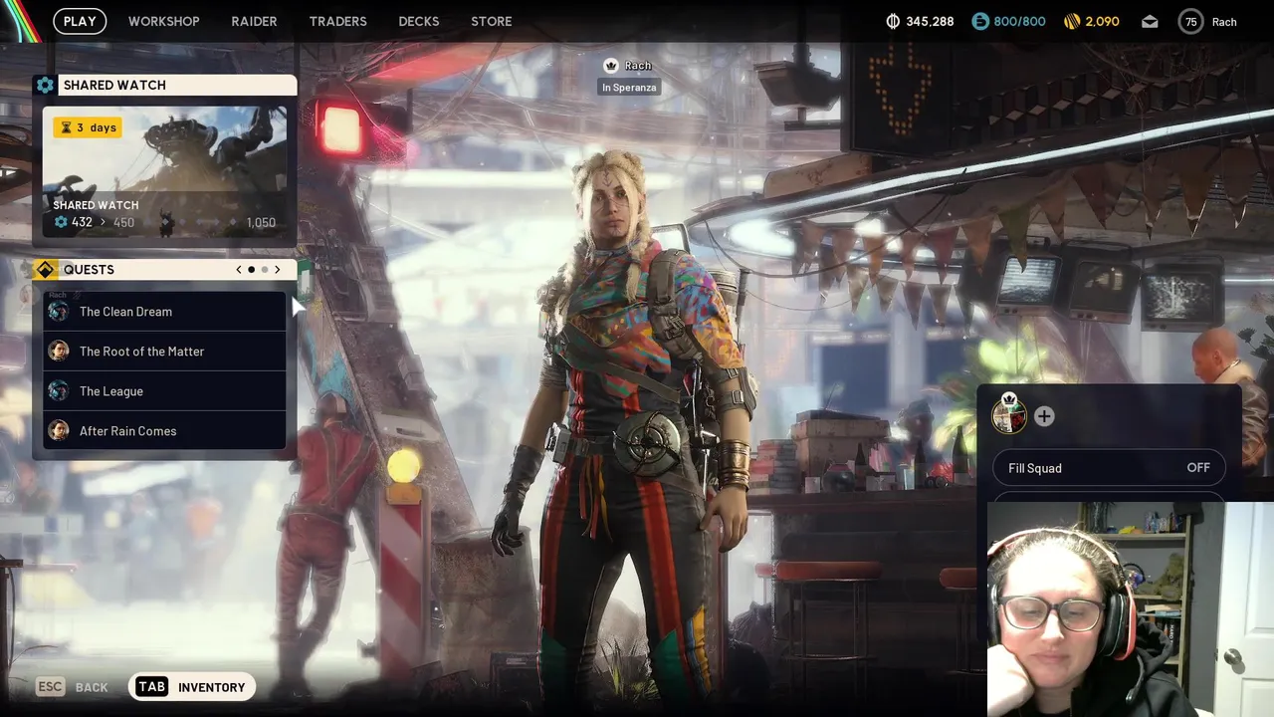Click the Quests header diamond icon

[x=45, y=270]
